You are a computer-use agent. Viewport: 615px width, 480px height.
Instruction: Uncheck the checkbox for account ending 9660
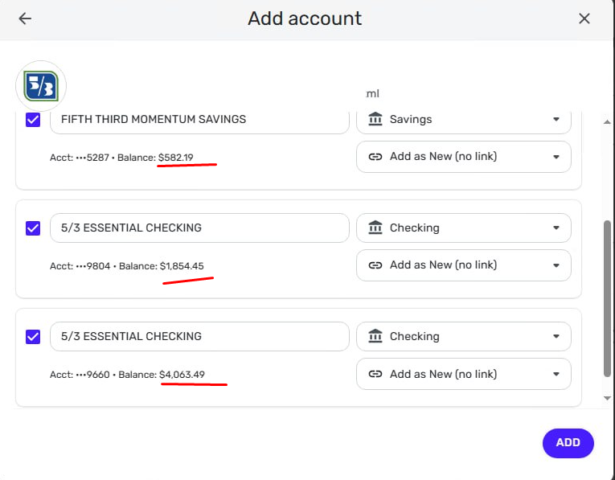coord(33,336)
